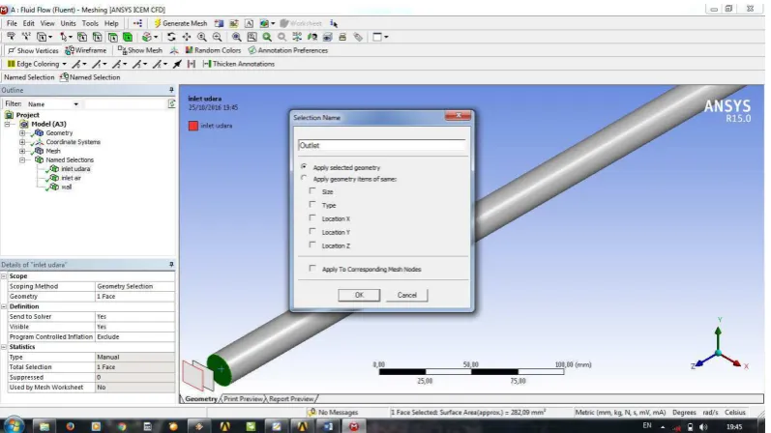
Task: Switch to the Report Preview tab
Action: pos(291,399)
